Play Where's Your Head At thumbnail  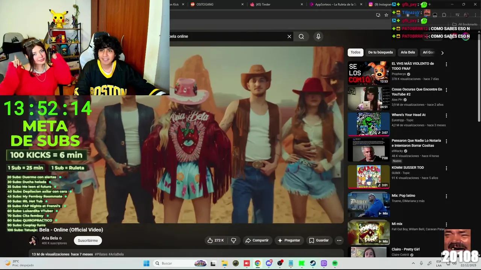pos(368,124)
